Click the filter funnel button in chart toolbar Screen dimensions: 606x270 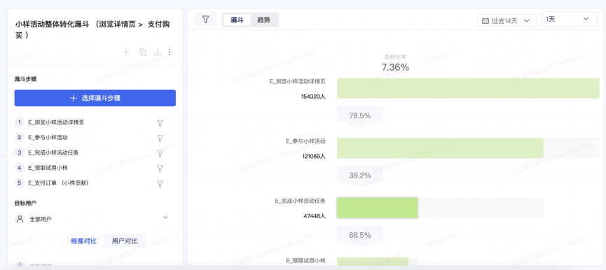tap(205, 20)
